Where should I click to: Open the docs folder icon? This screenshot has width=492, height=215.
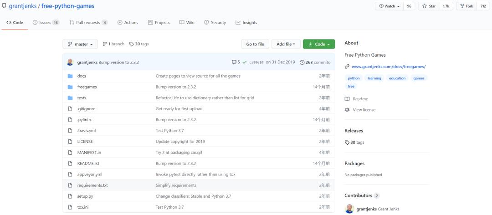click(x=70, y=76)
